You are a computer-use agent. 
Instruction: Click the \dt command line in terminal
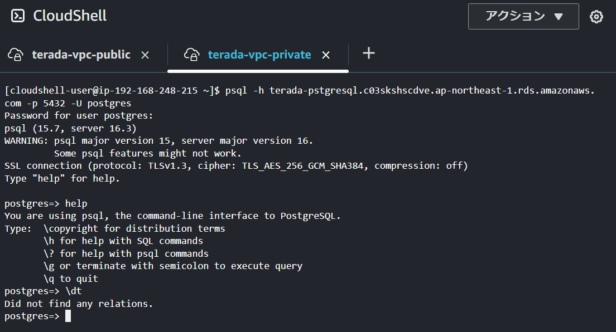43,291
